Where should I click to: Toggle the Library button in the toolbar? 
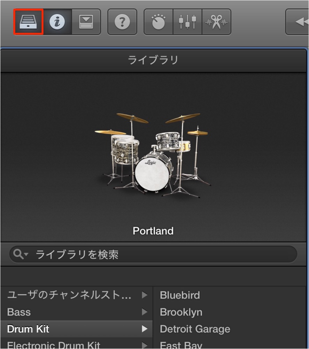point(28,22)
